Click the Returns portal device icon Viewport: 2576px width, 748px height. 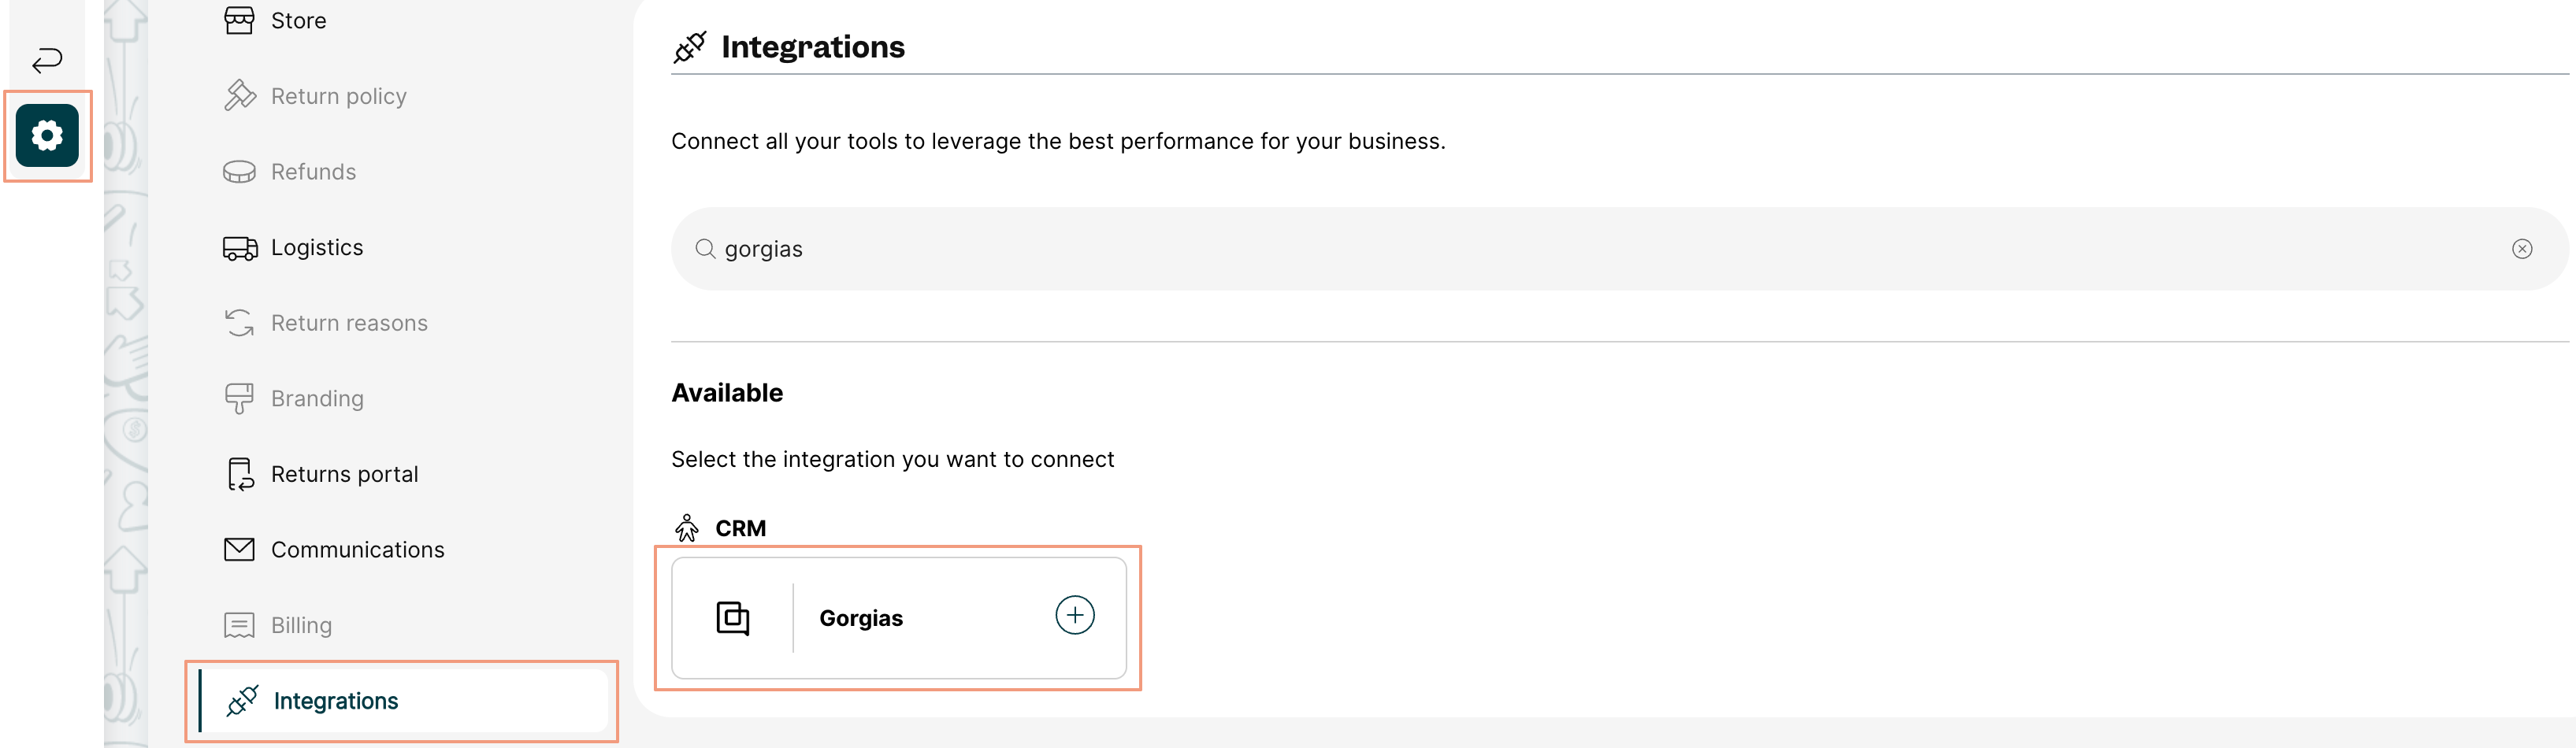point(240,474)
